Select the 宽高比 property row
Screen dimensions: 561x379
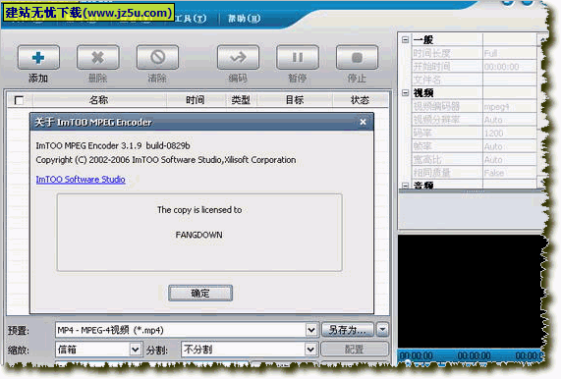click(474, 159)
